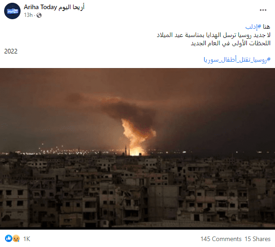The image size is (275, 247).
Task: Click the sad face reaction icon
Action: coord(16,238)
